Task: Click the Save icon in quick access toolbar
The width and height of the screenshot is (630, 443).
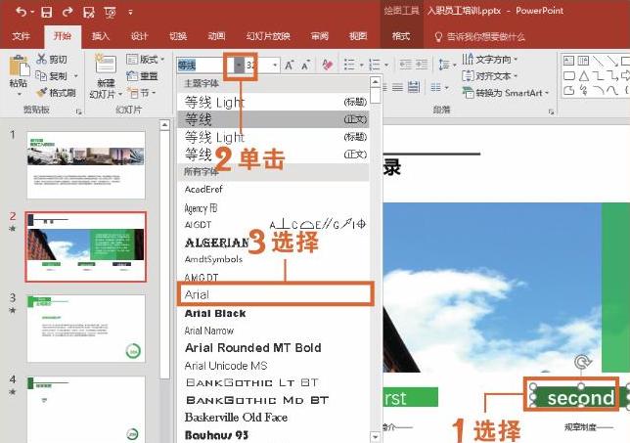Action: pyautogui.click(x=47, y=12)
